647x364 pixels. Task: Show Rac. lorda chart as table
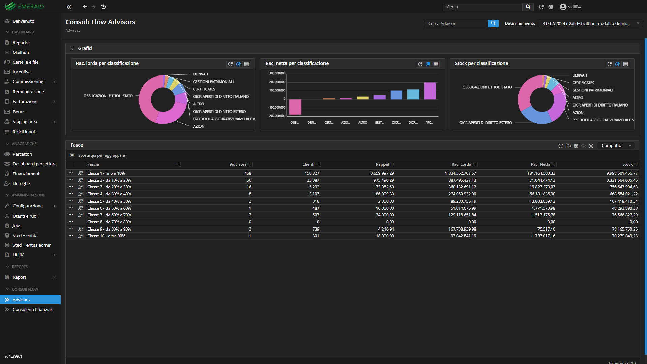pyautogui.click(x=247, y=64)
